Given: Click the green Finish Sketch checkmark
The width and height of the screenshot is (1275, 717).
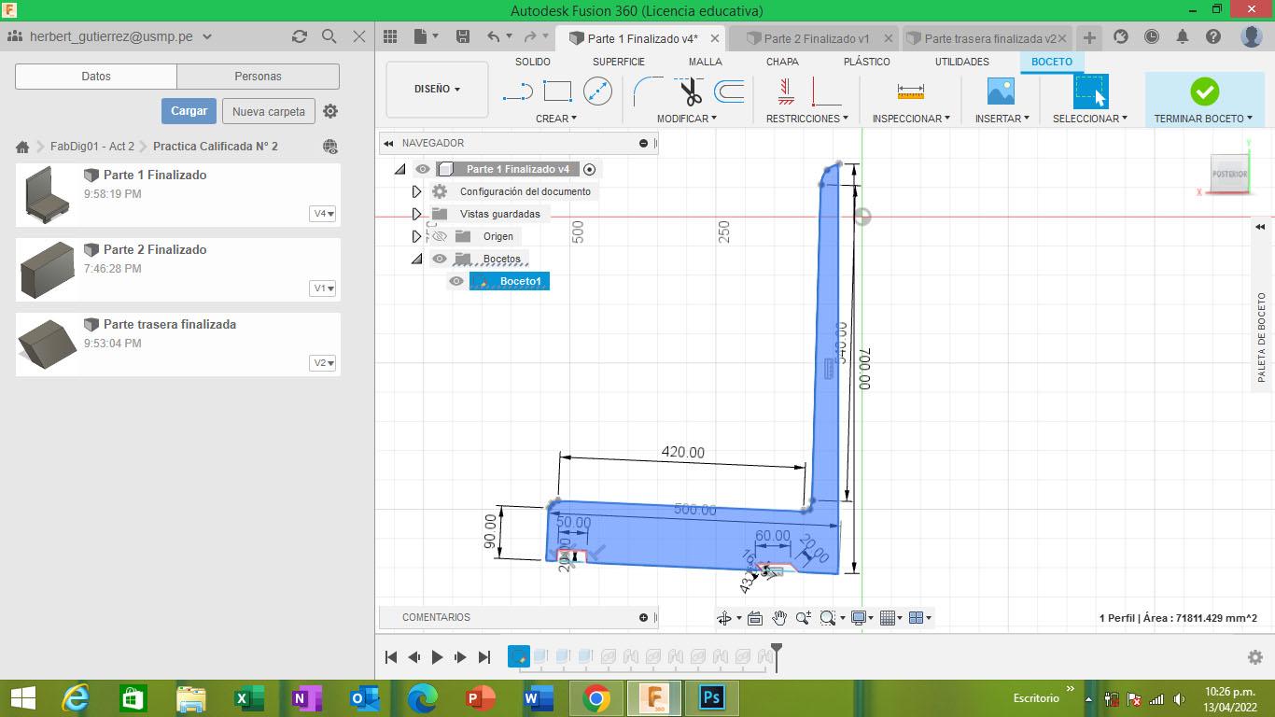Looking at the screenshot, I should [1204, 91].
